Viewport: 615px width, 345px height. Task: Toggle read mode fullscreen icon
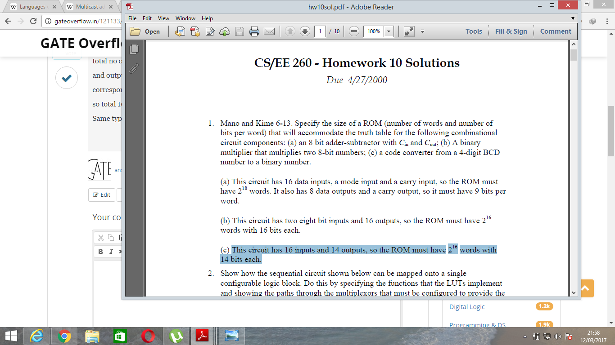pos(409,31)
